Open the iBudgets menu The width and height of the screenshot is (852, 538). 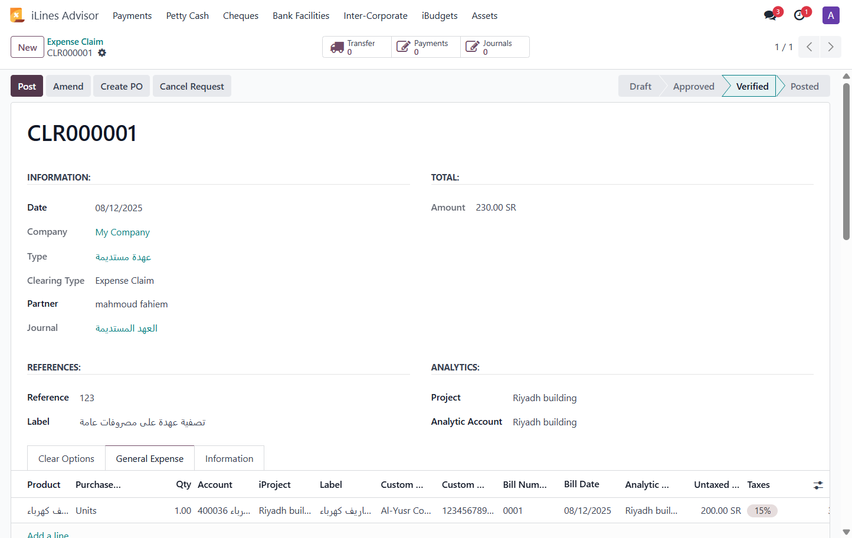click(440, 16)
